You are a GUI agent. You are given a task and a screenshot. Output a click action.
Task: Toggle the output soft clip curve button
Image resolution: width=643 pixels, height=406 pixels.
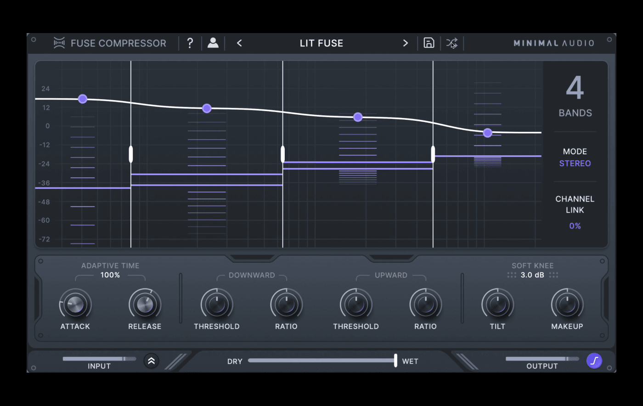594,361
